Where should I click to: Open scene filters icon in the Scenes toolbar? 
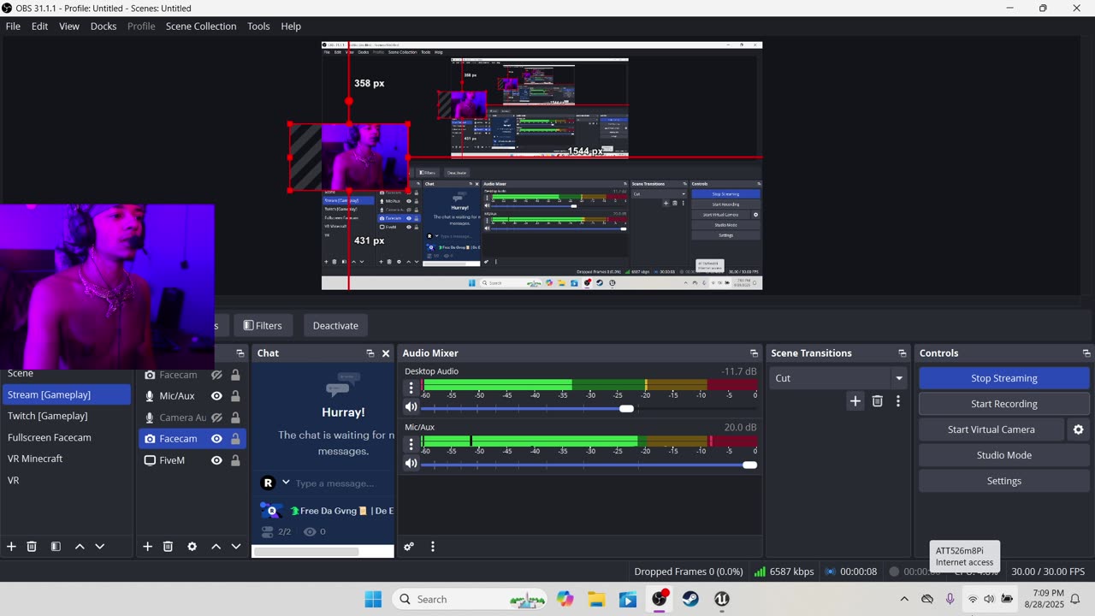(x=56, y=547)
